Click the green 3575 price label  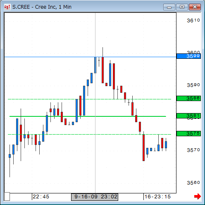pos(188,133)
